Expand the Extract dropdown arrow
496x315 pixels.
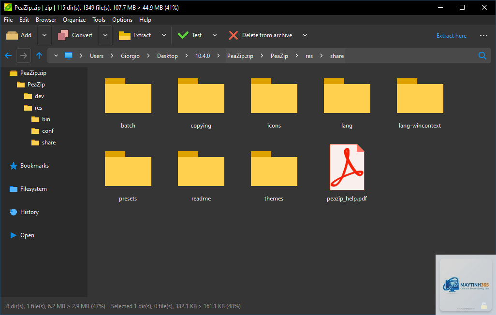(x=164, y=35)
